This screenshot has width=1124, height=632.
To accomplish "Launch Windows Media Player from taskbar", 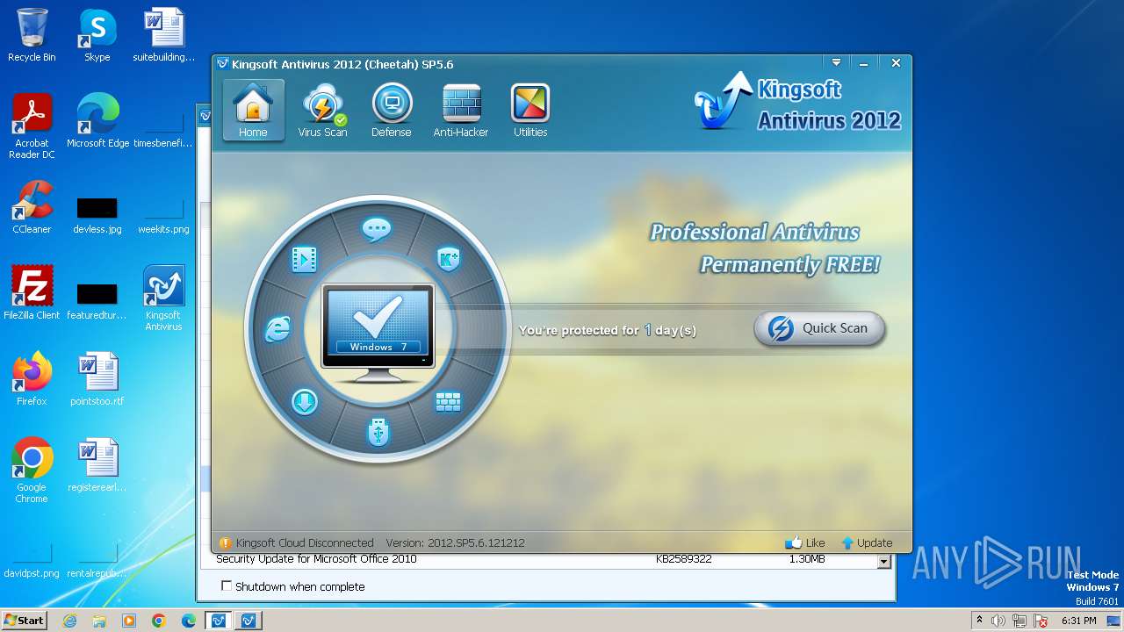I will (129, 621).
